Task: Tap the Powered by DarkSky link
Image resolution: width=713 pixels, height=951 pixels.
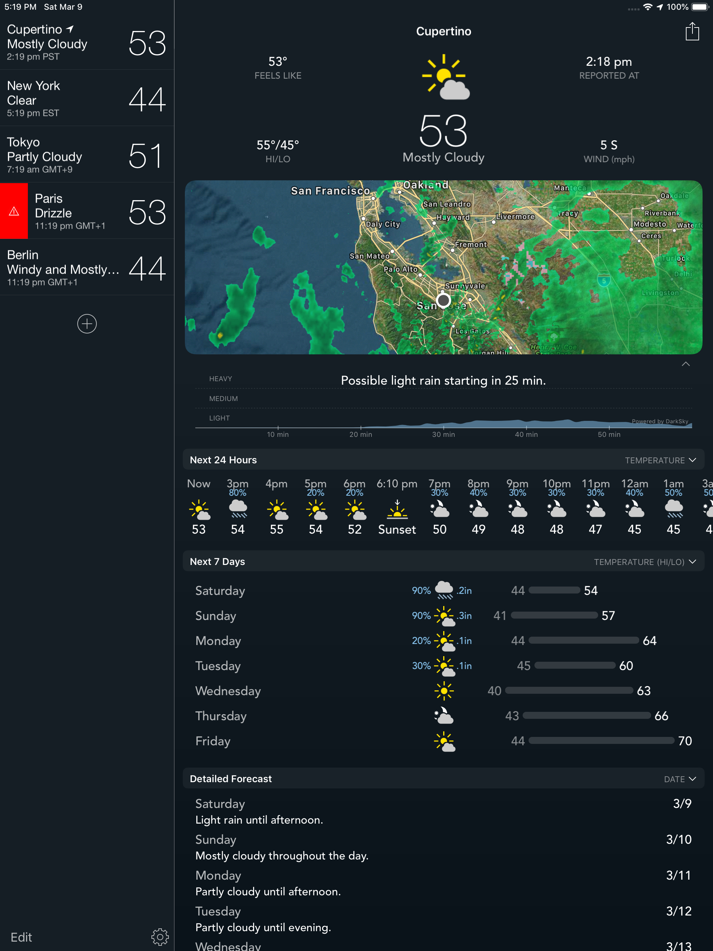Action: coord(660,421)
